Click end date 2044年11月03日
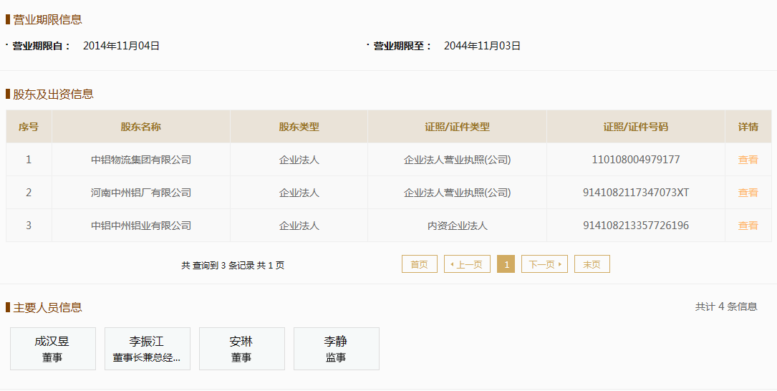 pyautogui.click(x=482, y=46)
